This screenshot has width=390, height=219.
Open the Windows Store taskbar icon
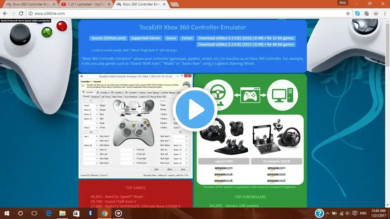pos(76,214)
